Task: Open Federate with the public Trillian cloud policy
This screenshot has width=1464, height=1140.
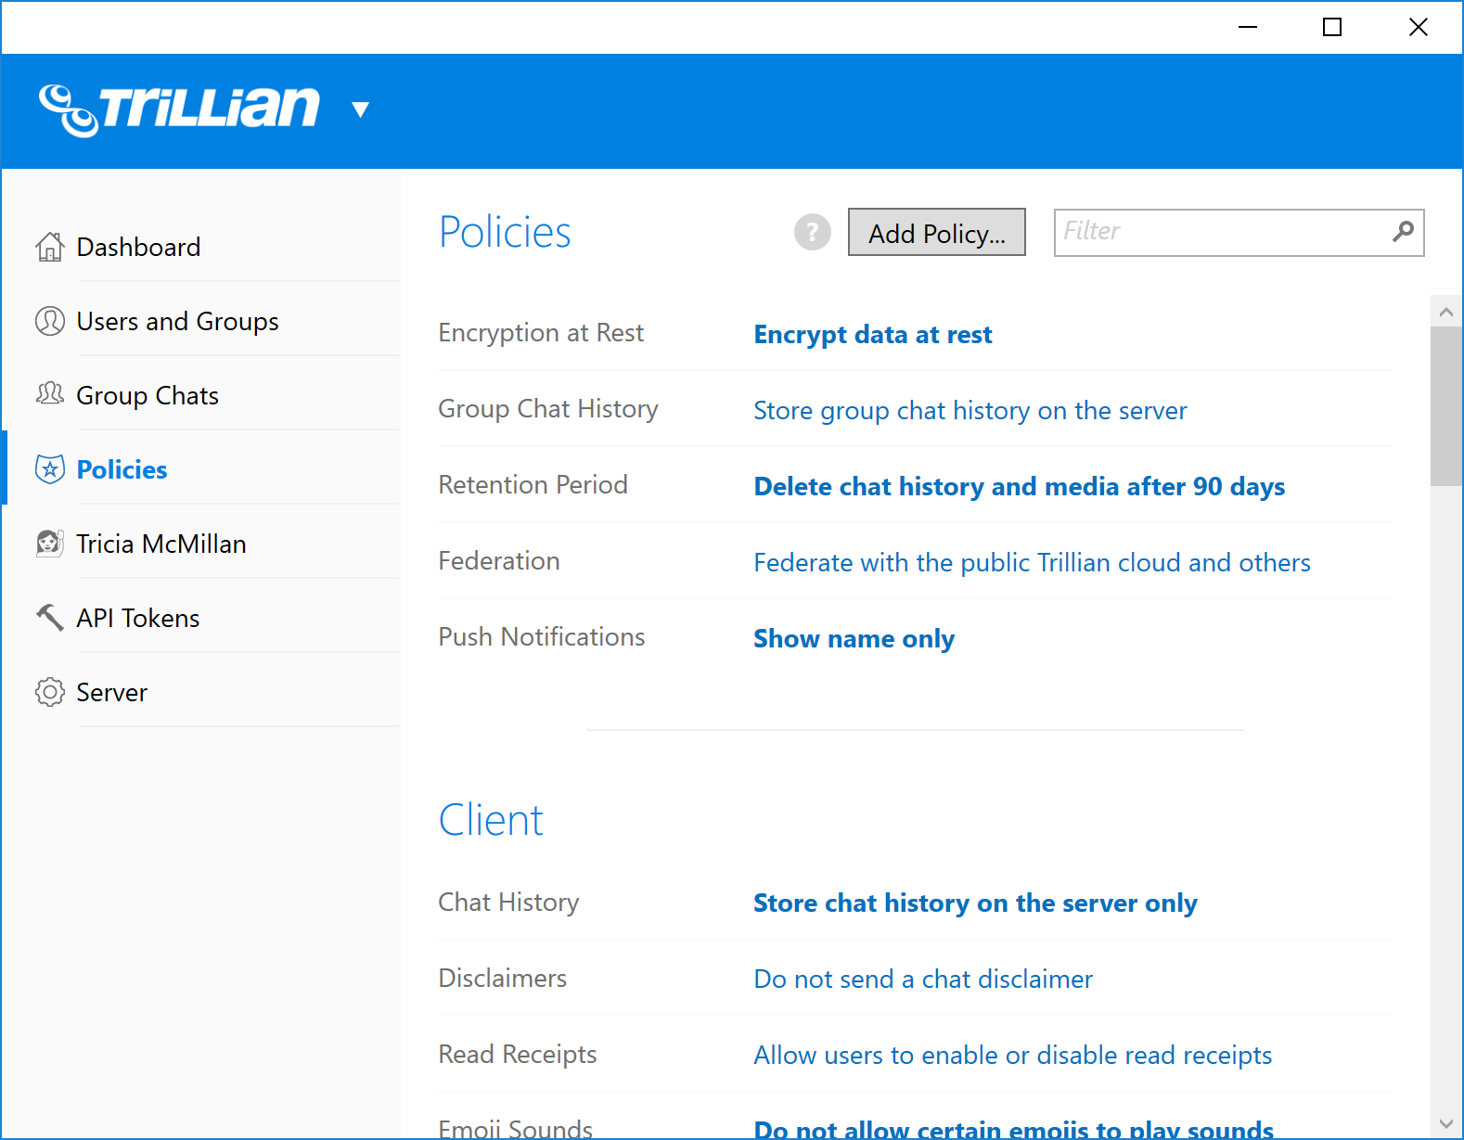Action: (x=1032, y=563)
